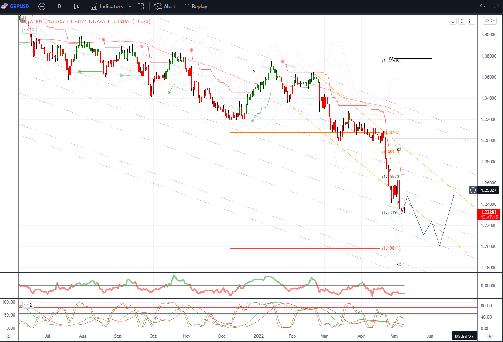Click the (1.19811) level label
The image size is (503, 342).
[x=391, y=248]
